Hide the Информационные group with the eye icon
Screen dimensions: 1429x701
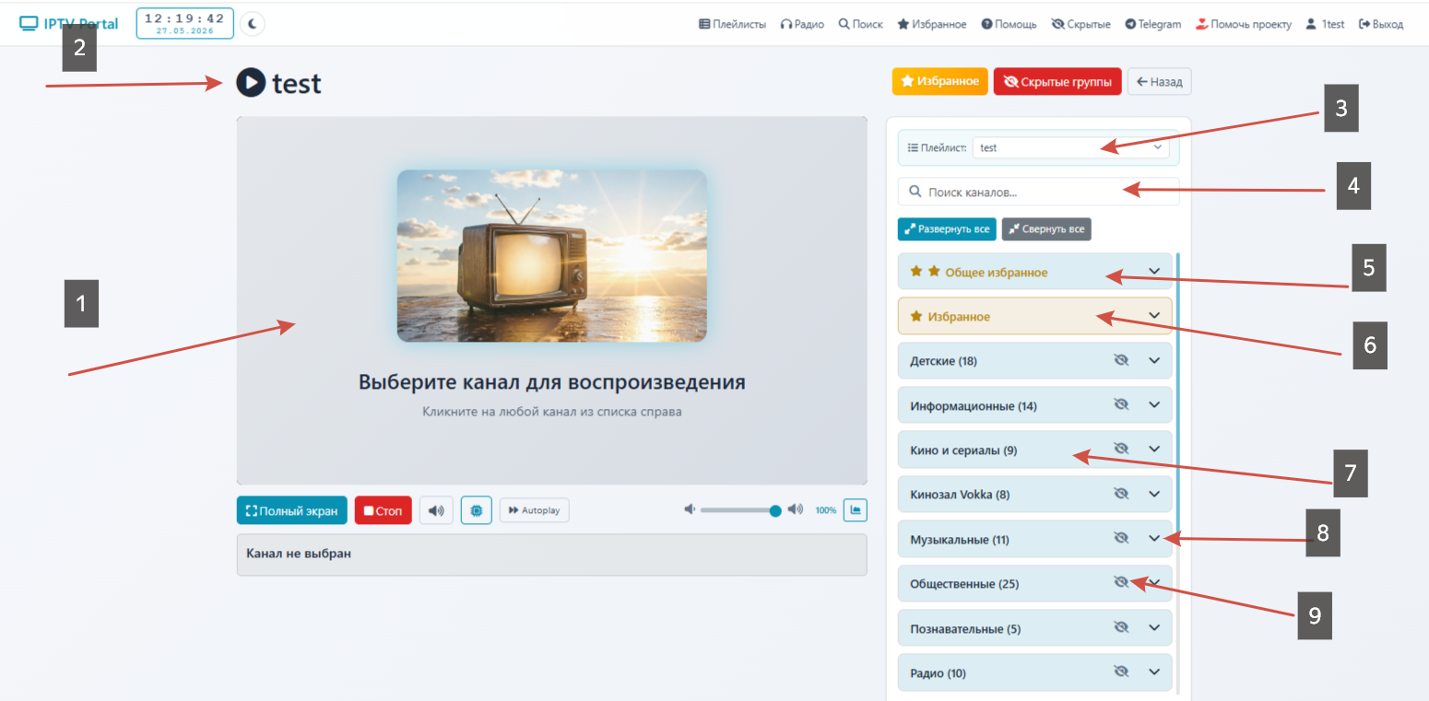click(x=1121, y=404)
